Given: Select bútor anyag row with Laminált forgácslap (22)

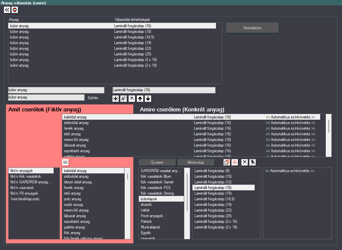Looking at the screenshot, I should pos(112,48).
